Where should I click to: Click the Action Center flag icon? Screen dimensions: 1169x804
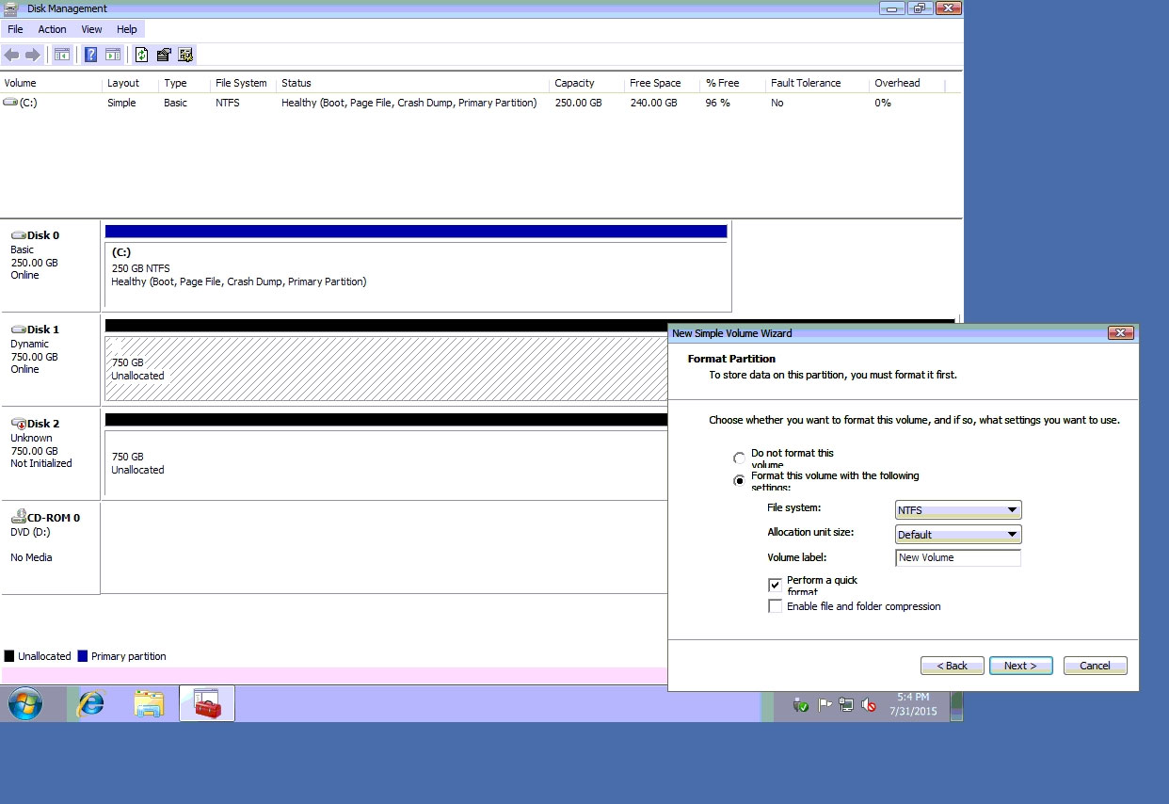[825, 705]
